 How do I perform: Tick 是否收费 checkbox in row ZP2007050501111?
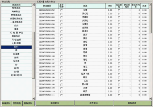[62, 95]
